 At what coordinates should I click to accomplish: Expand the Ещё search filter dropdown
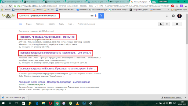pyautogui.click(x=71, y=24)
